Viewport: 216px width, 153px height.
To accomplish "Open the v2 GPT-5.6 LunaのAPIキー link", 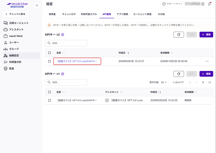I will point(77,61).
